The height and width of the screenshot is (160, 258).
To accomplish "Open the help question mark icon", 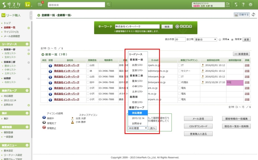I will [243, 5].
